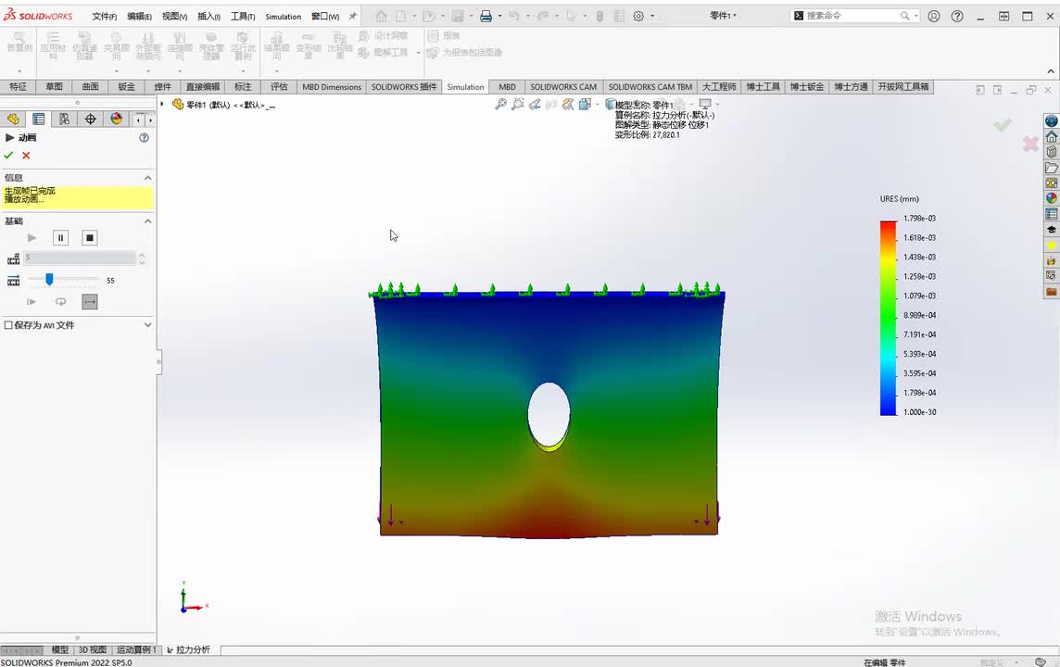Screen dimensions: 1060x667
Task: Switch to the 钣金 ribbon tab
Action: 126,86
